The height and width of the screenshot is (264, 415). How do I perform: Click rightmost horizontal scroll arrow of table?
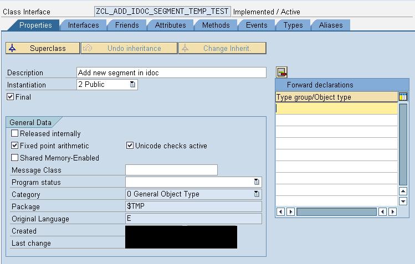tap(392, 211)
